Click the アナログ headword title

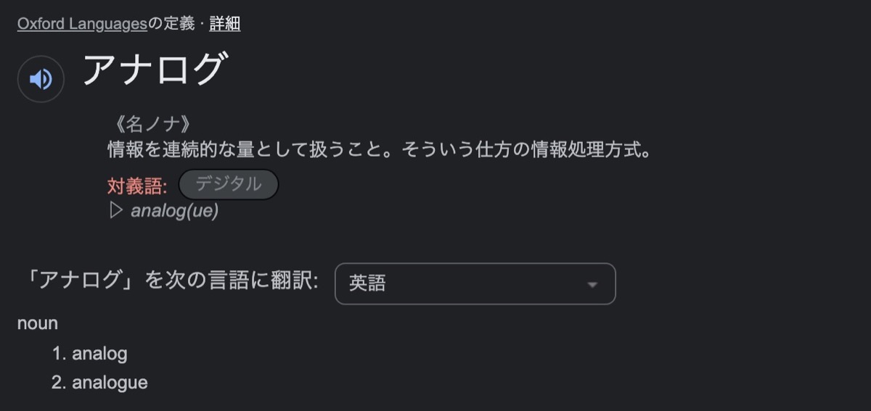click(155, 71)
